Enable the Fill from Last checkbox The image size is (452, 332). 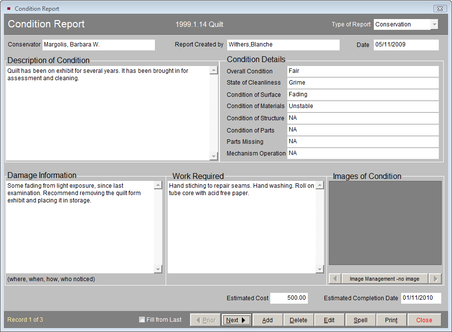click(x=141, y=319)
